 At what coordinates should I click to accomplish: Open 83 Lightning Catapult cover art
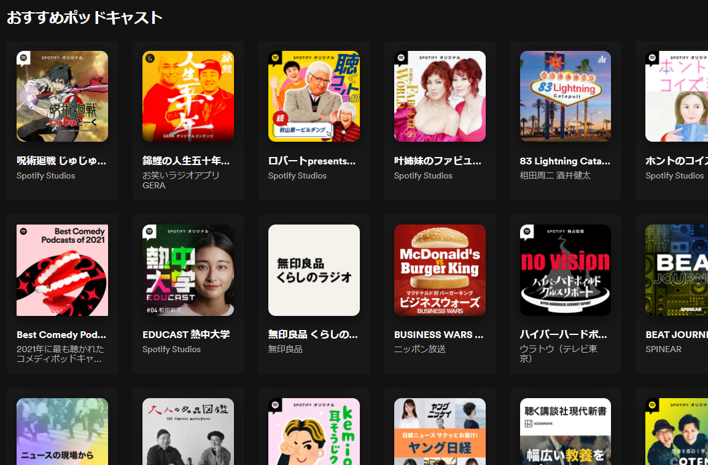coord(566,96)
